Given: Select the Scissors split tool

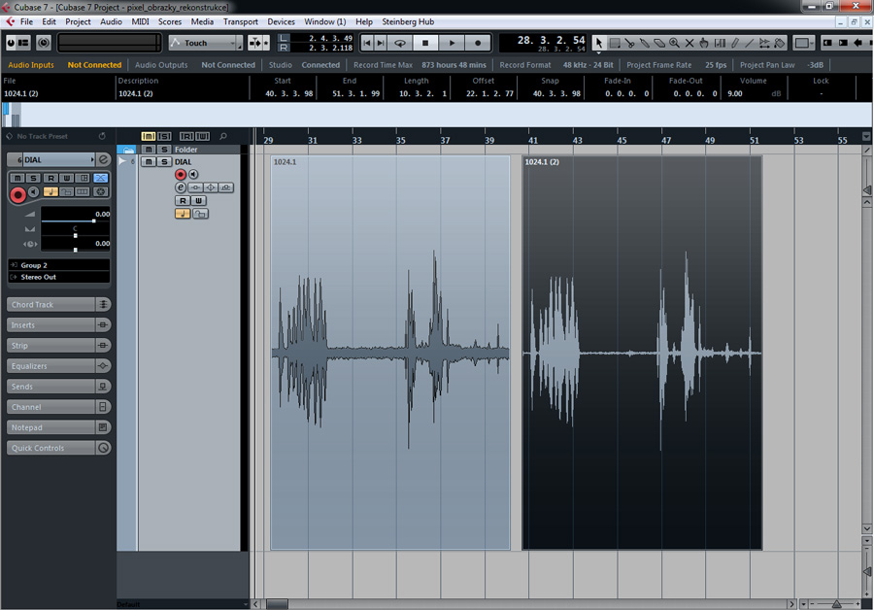Looking at the screenshot, I should pyautogui.click(x=629, y=43).
